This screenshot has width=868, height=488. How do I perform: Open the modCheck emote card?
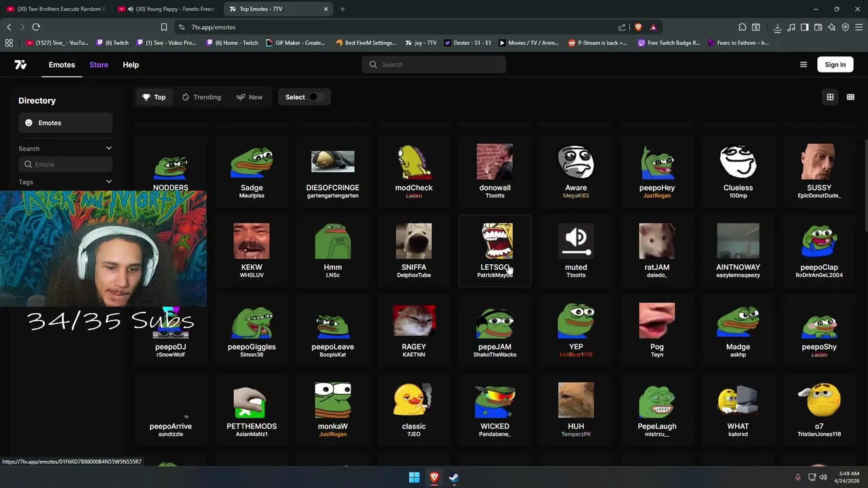point(414,171)
